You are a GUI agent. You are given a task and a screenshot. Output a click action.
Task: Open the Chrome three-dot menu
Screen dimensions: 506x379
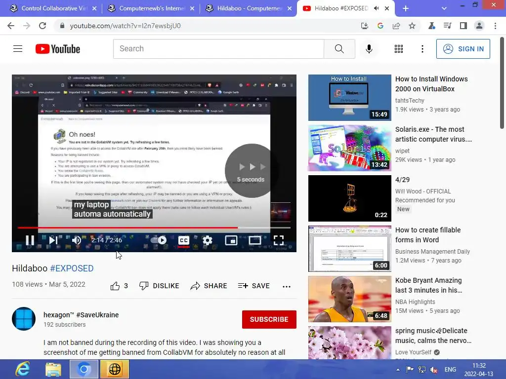[x=495, y=26]
